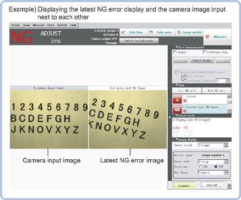Click the '2.Display Last NG Image' pane title
Screen dimensions: 241x200
[127, 88]
